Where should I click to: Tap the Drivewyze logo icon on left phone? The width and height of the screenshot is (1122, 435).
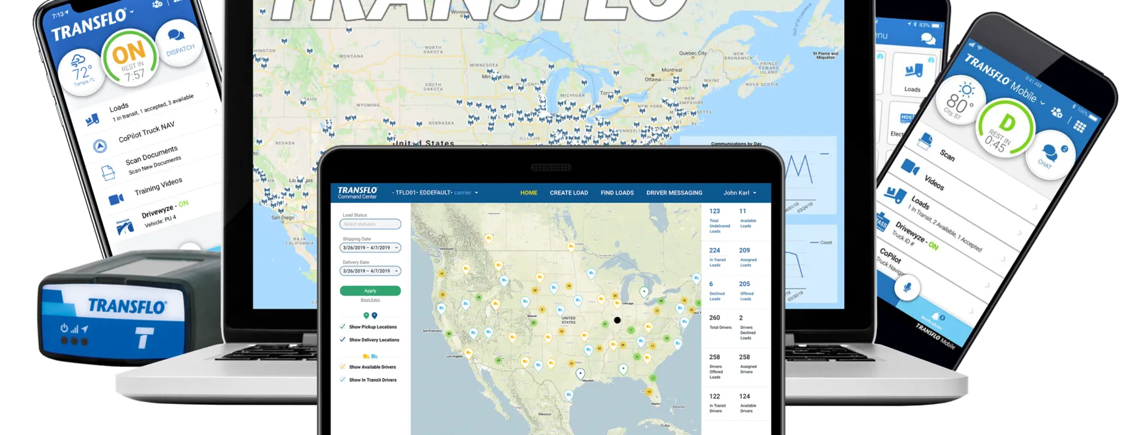click(x=125, y=227)
